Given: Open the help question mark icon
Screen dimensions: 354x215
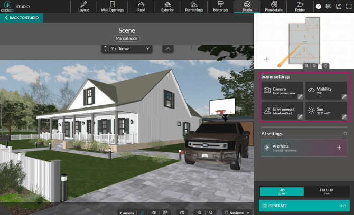Looking at the screenshot, I should 318,6.
